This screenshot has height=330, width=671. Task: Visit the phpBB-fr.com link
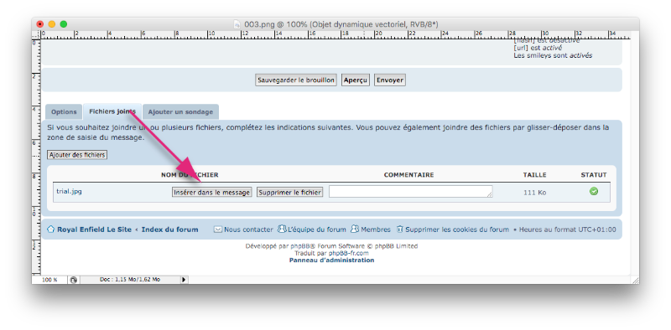348,253
